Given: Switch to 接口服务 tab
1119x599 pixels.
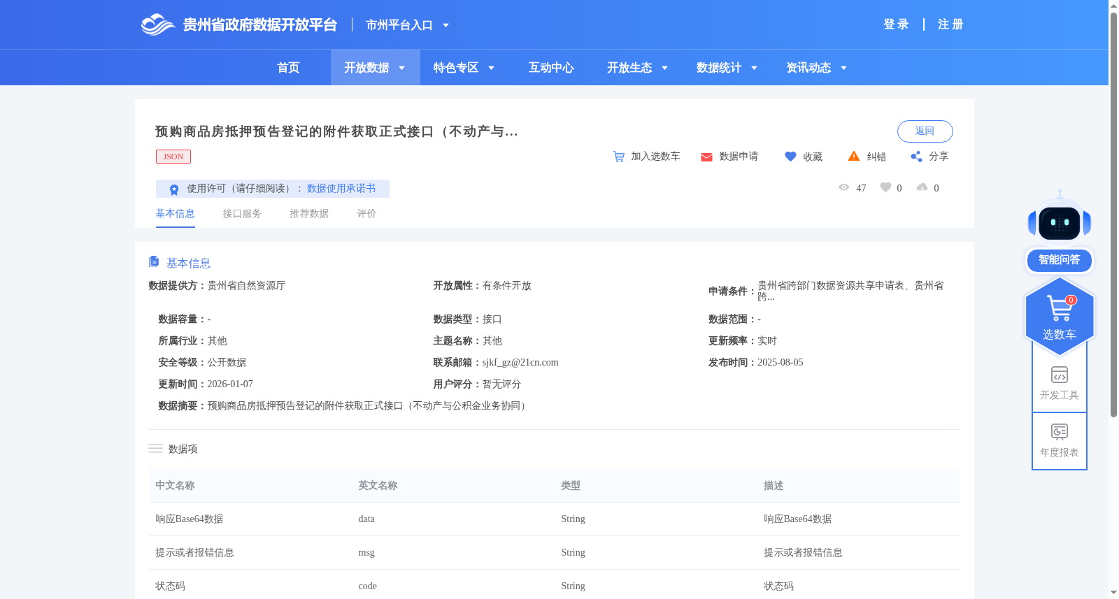Looking at the screenshot, I should point(242,214).
